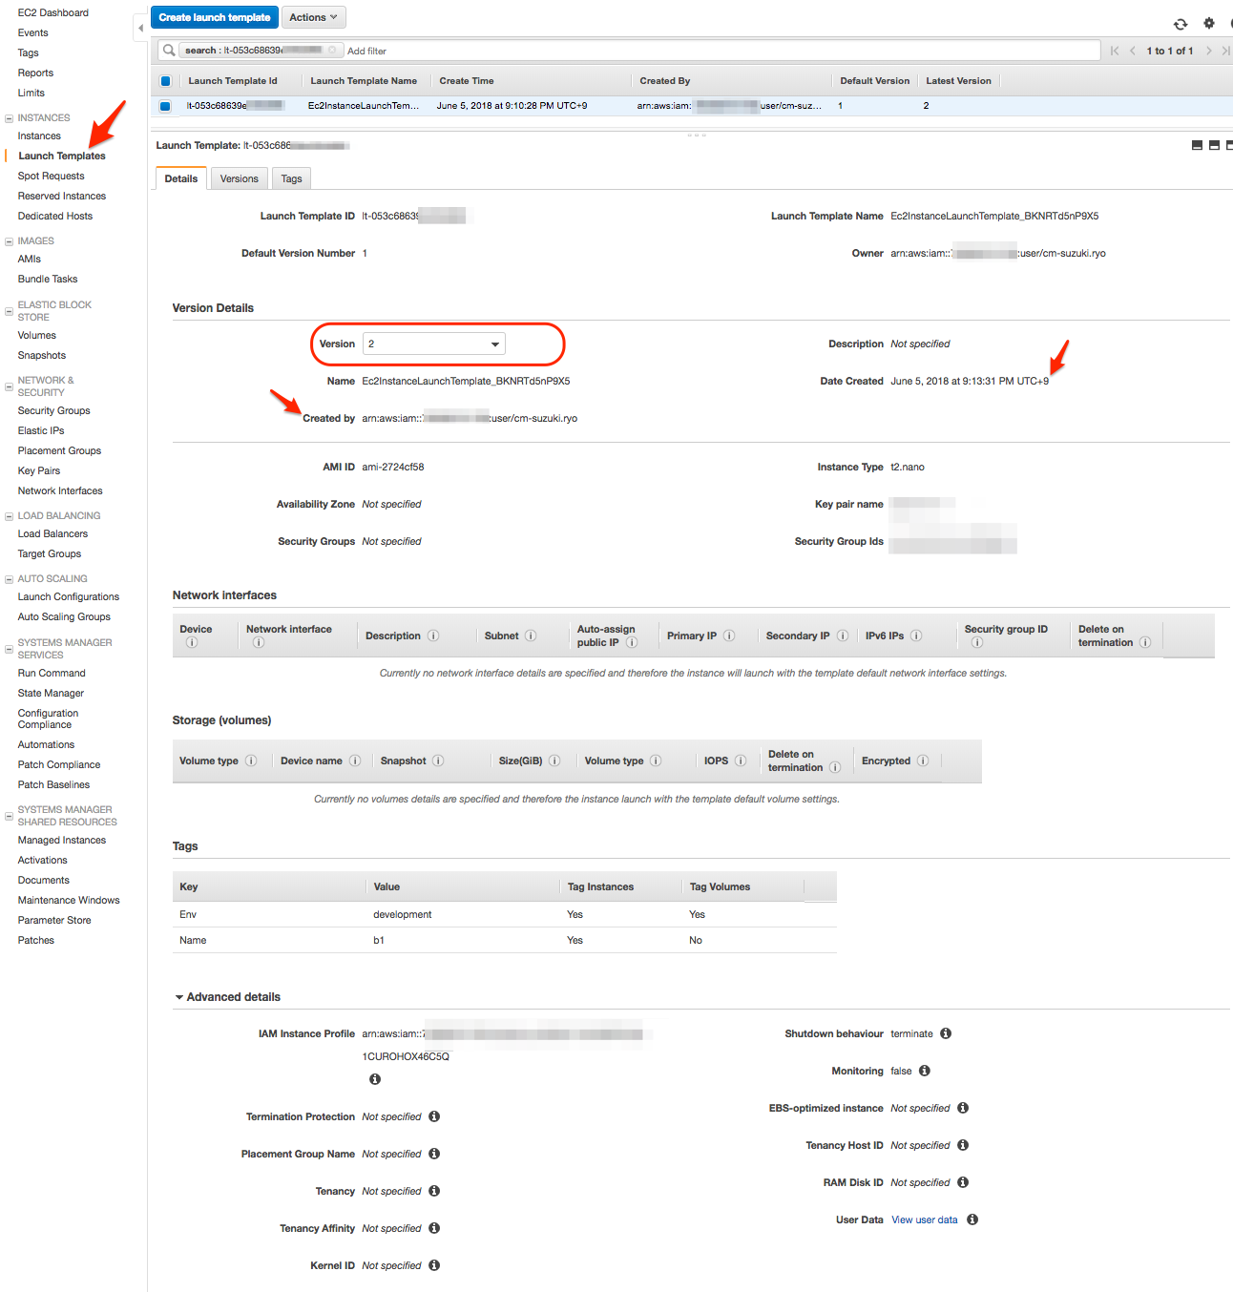Uncheck the select-all checkbox in table header
Viewport: 1233px width, 1292px height.
(166, 81)
